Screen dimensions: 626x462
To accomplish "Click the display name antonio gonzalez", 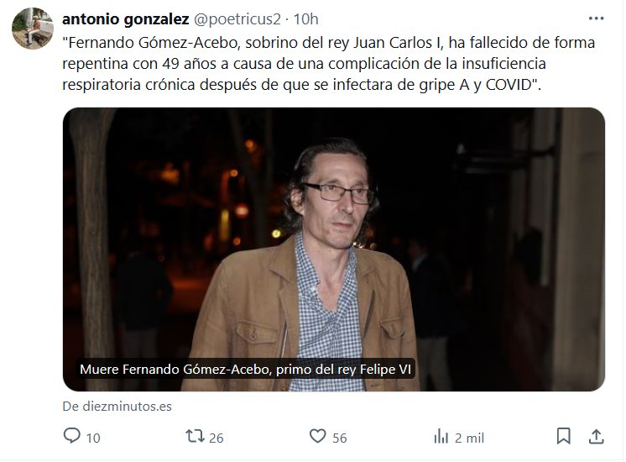I will click(x=125, y=18).
